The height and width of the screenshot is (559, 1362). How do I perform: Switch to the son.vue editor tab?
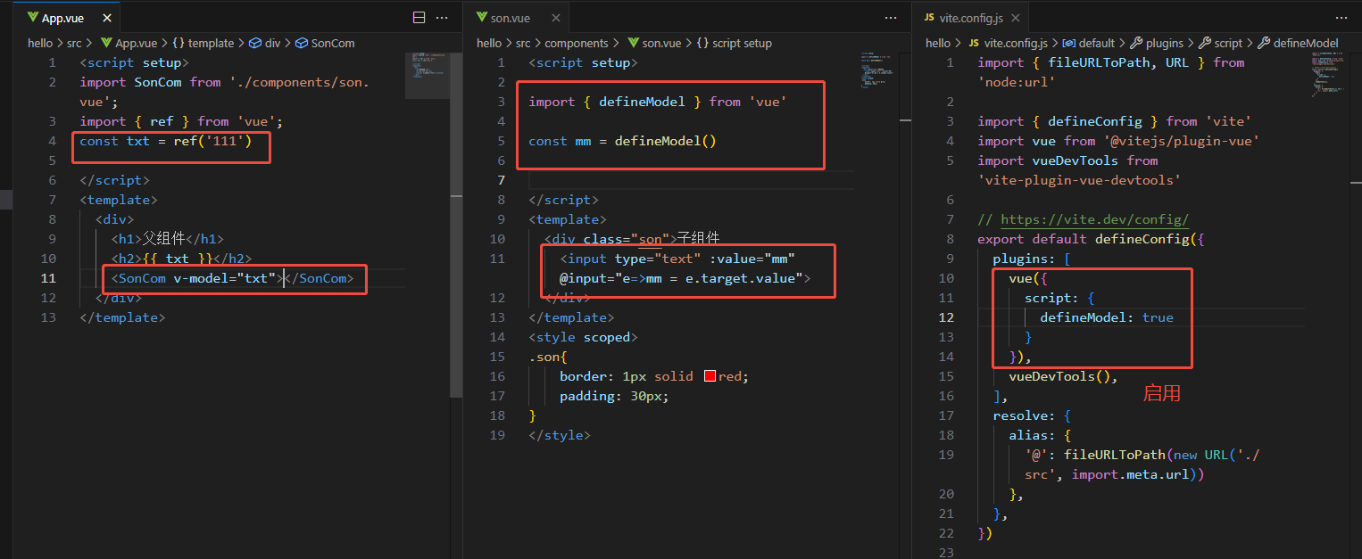point(510,18)
